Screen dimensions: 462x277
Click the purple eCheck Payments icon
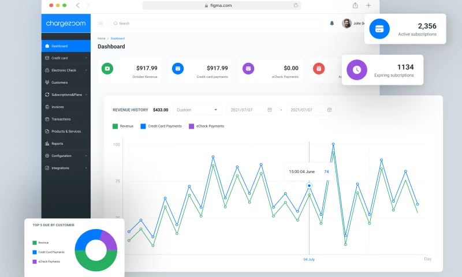pos(248,69)
